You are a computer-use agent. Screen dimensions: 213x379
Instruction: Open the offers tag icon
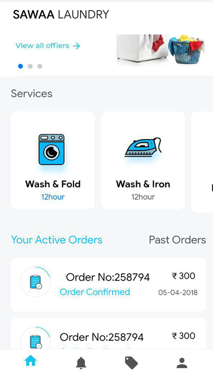click(x=131, y=363)
